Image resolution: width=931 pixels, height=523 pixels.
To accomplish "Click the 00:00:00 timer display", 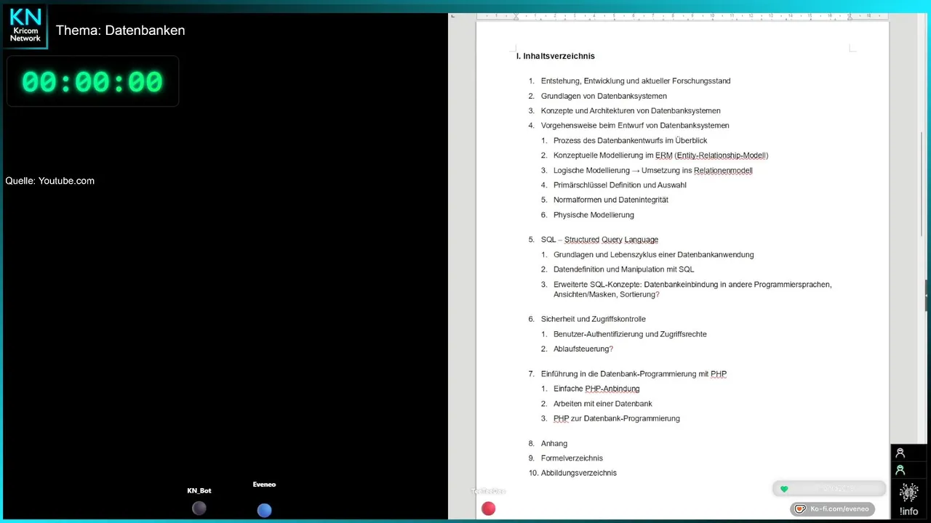I will tap(92, 82).
